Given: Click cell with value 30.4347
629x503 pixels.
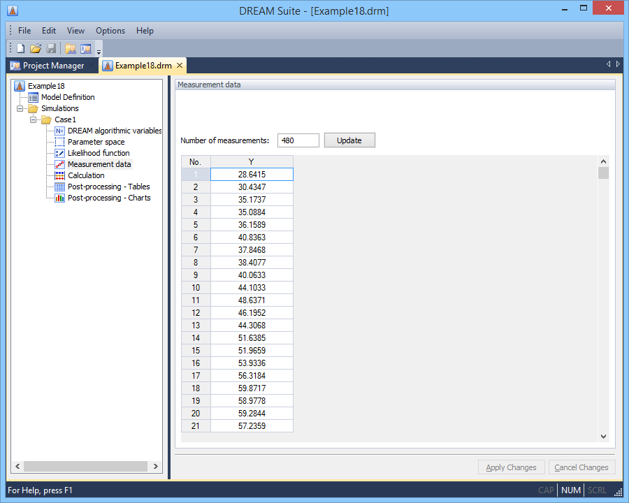Looking at the screenshot, I should 252,187.
